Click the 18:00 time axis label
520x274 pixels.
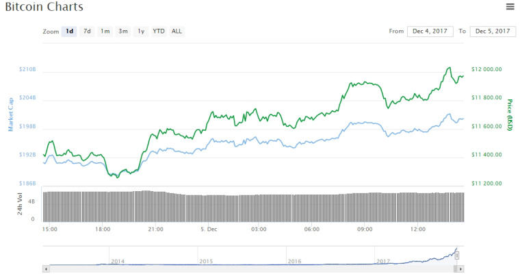[x=103, y=229]
